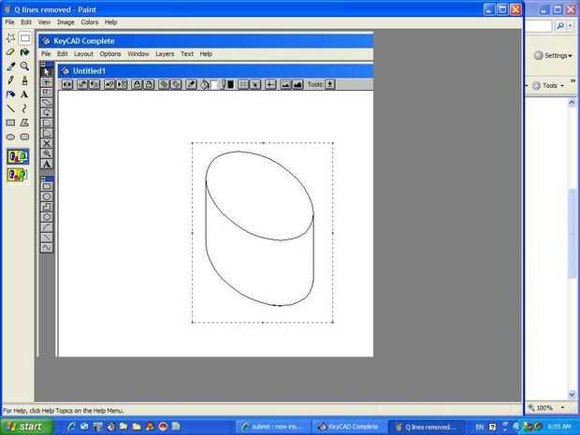Open Paint's Image menu
The image size is (580, 435).
point(65,22)
